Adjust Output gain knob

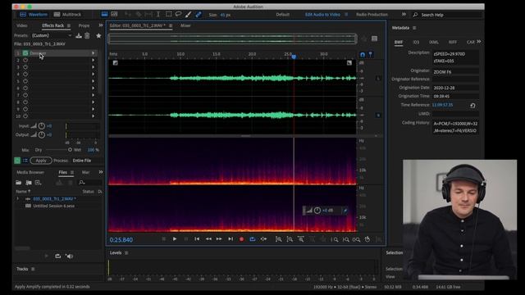pyautogui.click(x=42, y=134)
